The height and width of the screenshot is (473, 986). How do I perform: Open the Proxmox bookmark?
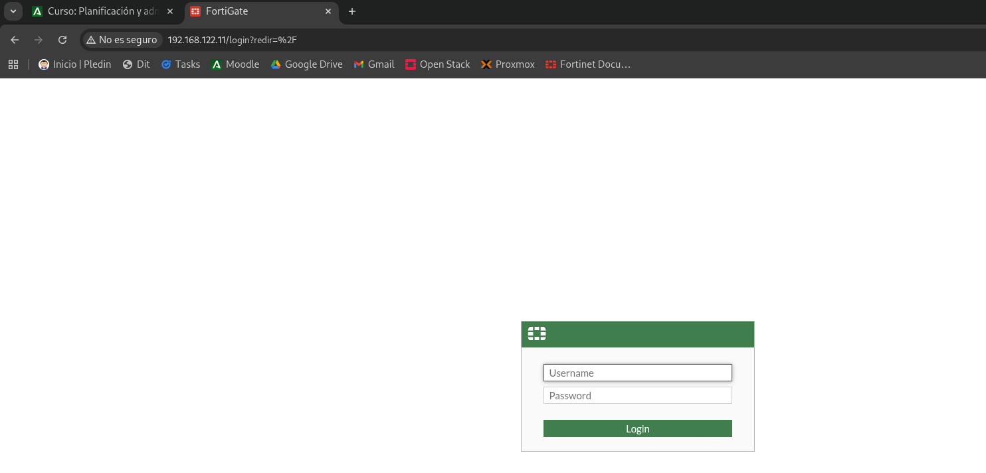coord(508,64)
